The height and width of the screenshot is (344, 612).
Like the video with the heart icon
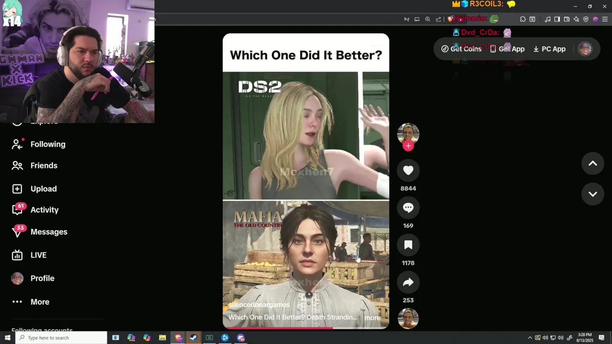408,171
